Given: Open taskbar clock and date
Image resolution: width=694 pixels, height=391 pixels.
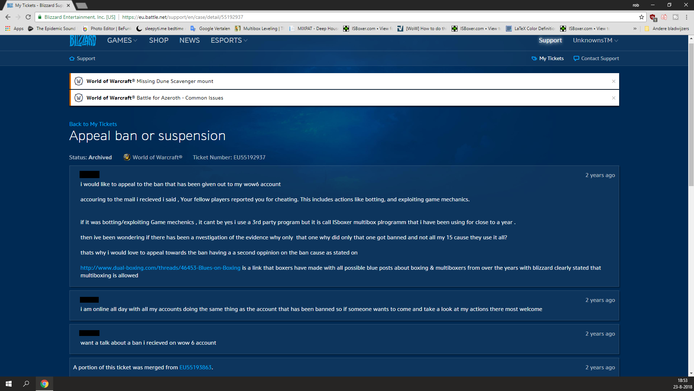Looking at the screenshot, I should click(x=682, y=384).
